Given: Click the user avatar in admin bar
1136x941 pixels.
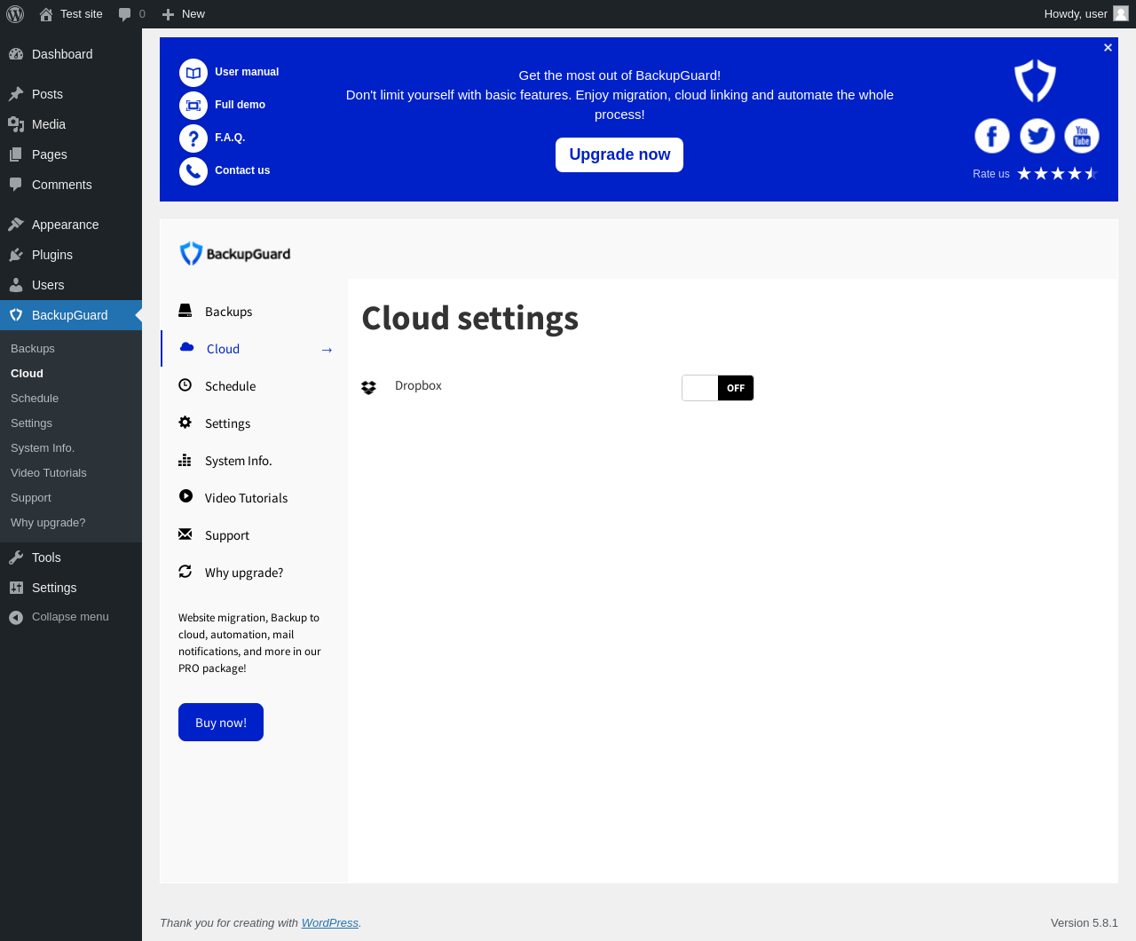Looking at the screenshot, I should [x=1121, y=14].
